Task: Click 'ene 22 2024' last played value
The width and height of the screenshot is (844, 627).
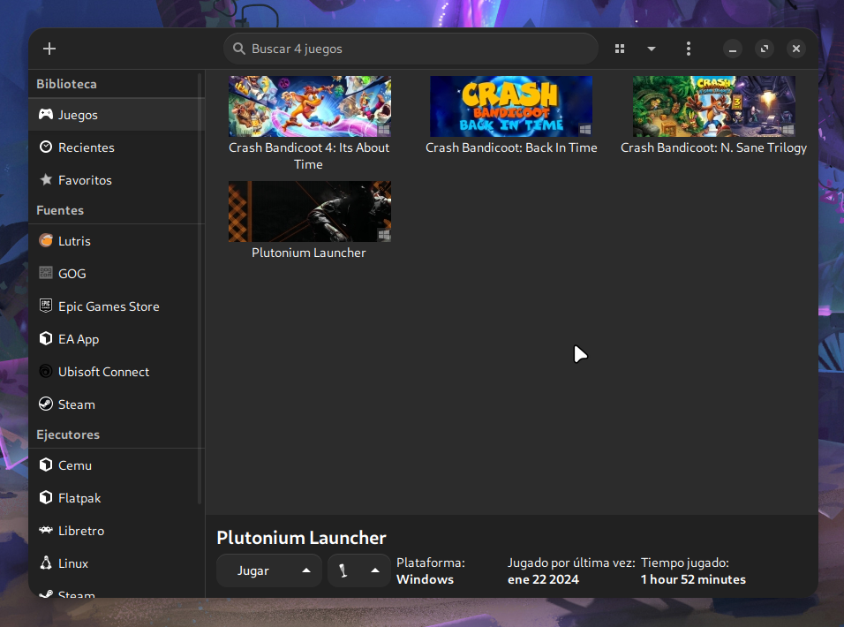Action: pos(543,579)
